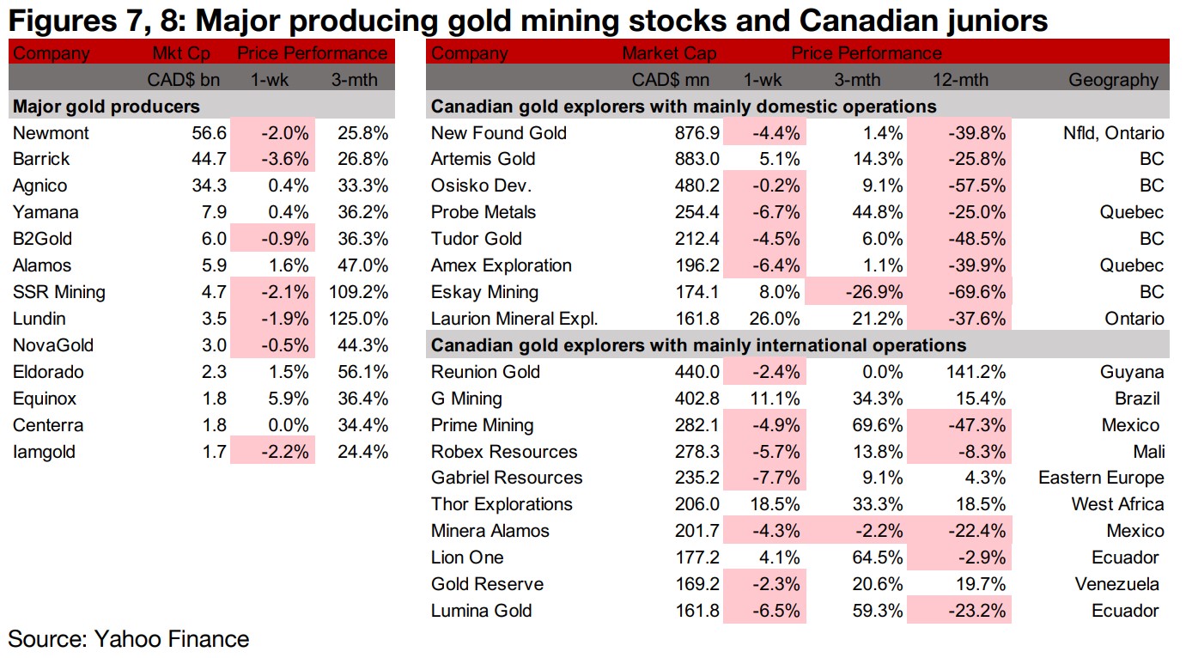1186x658 pixels.
Task: Click the 12-mth column header
Action: click(x=960, y=80)
